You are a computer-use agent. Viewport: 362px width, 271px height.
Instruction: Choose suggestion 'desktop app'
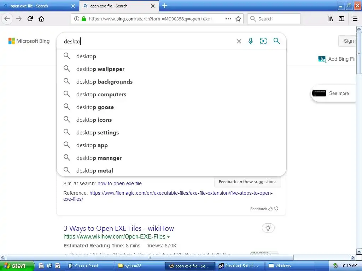171,145
